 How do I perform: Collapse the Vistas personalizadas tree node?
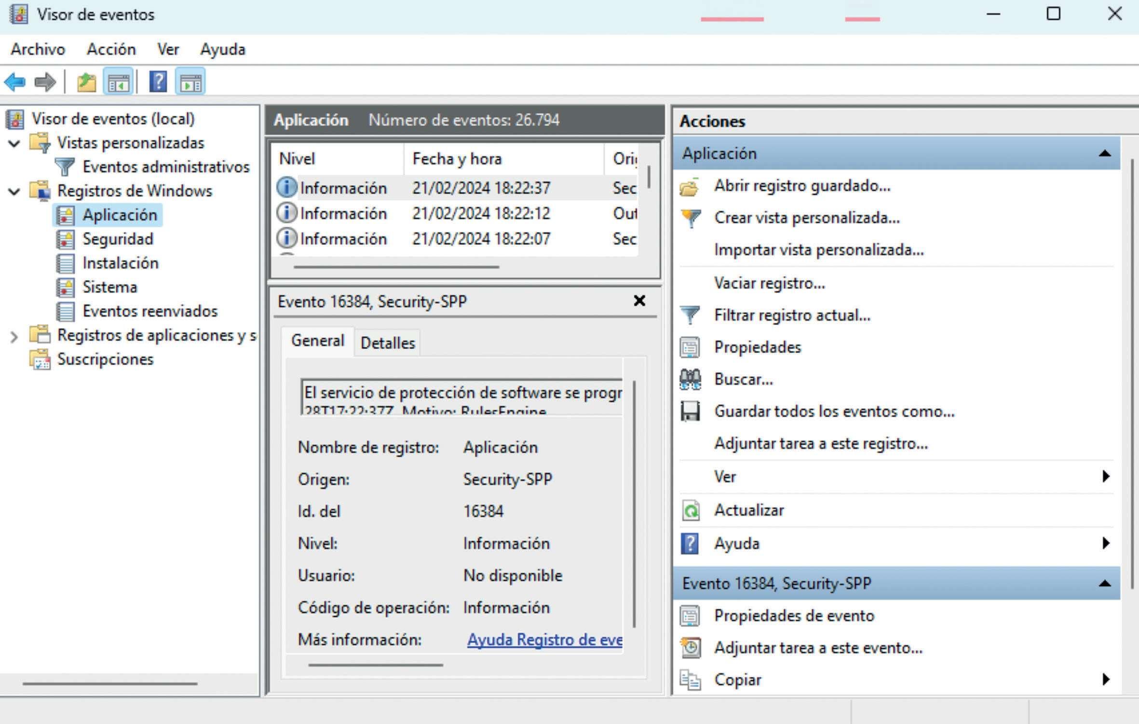(14, 143)
